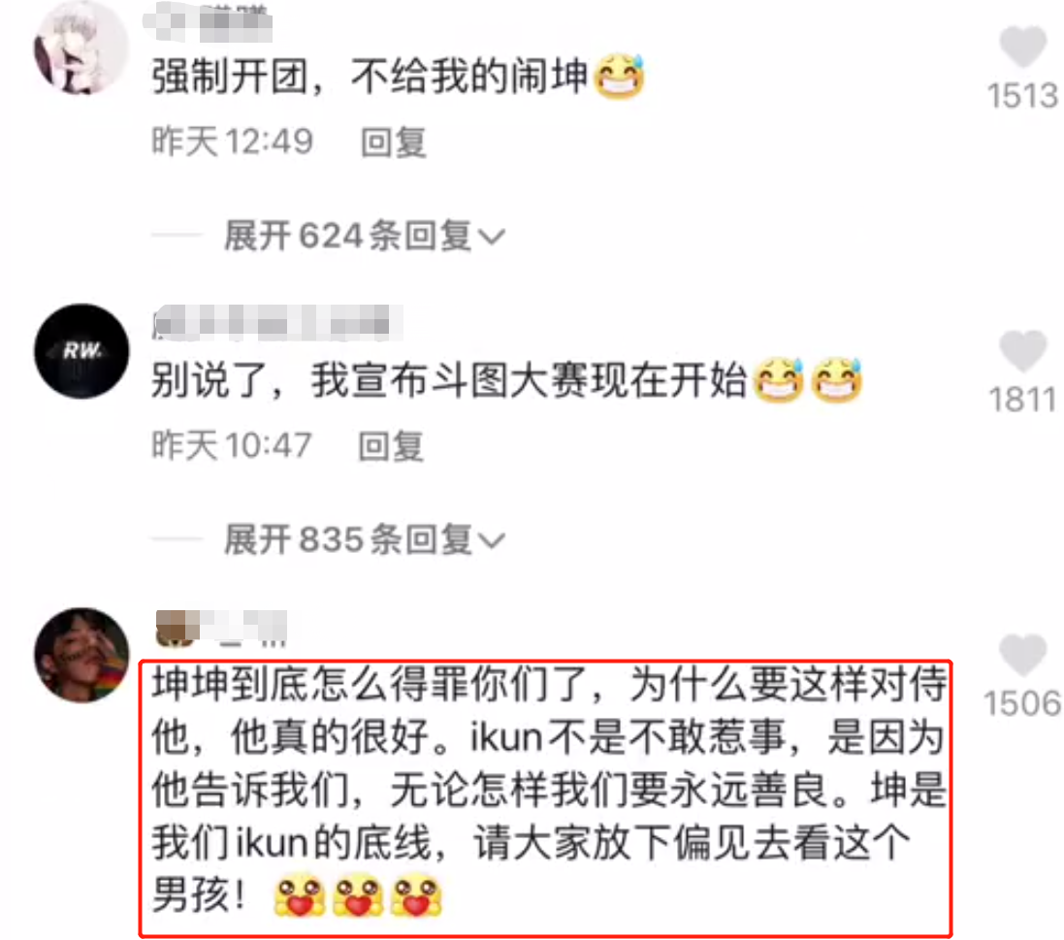Like the comment with 1506 likes
This screenshot has width=1064, height=940.
click(x=1022, y=654)
